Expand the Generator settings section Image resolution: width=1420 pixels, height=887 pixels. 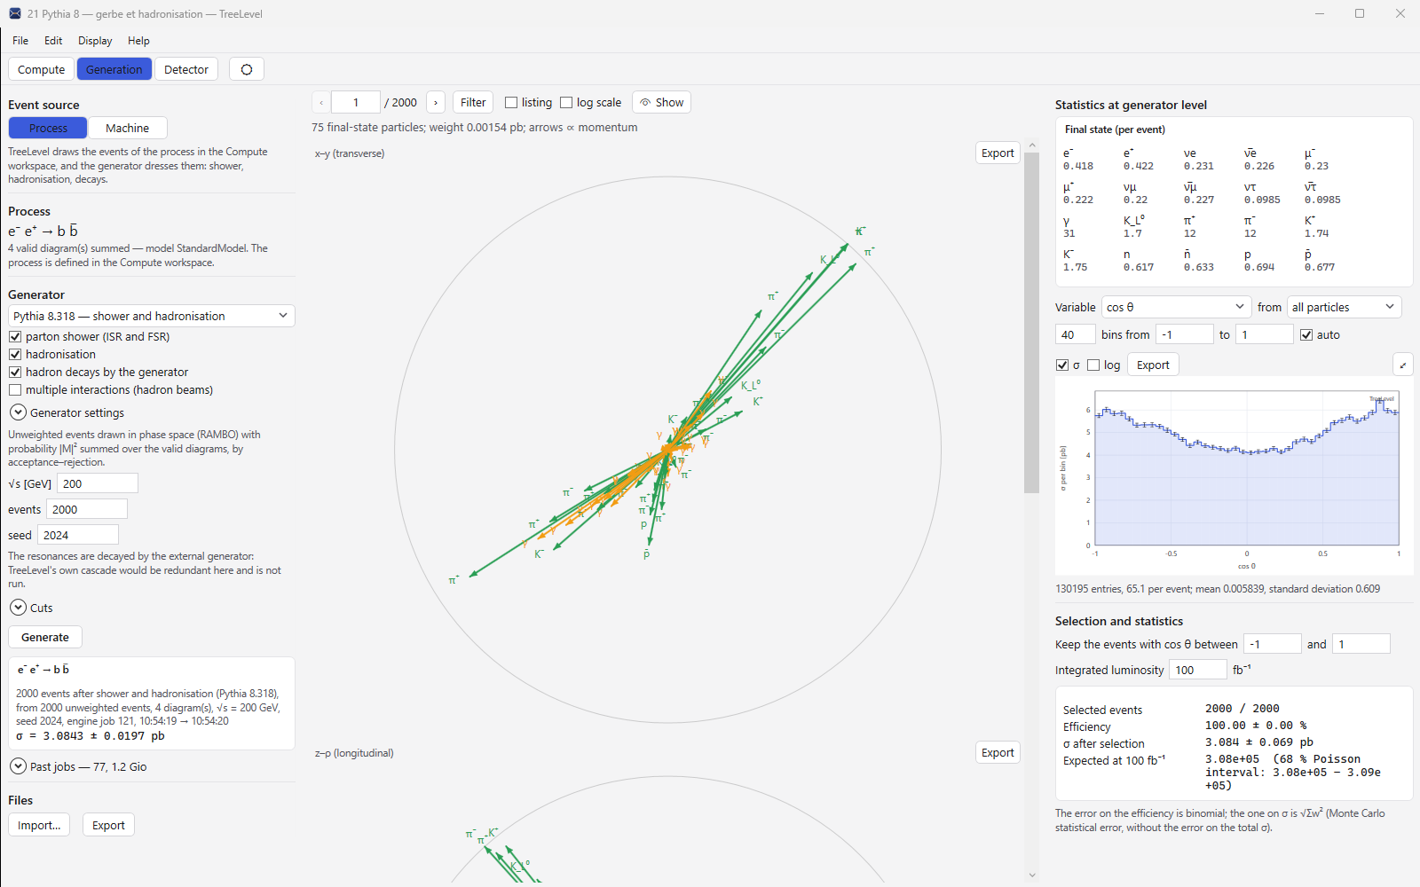[18, 412]
